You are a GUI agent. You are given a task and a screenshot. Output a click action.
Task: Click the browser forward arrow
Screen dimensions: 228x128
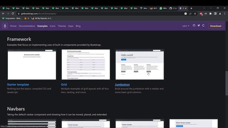point(8,14)
